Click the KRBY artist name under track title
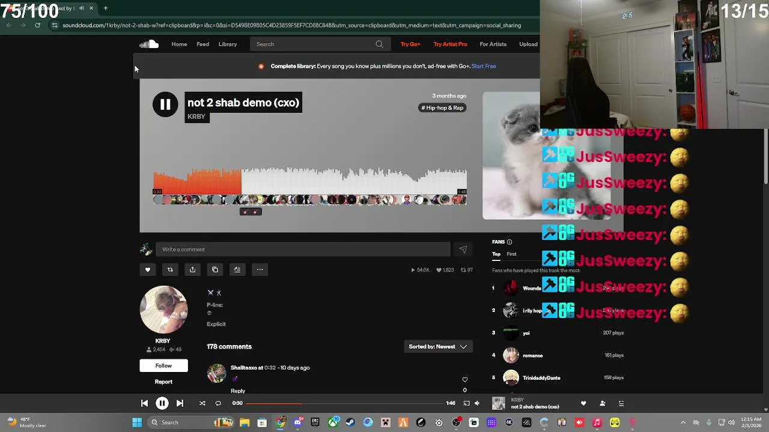Viewport: 769px width, 432px height. coord(196,116)
